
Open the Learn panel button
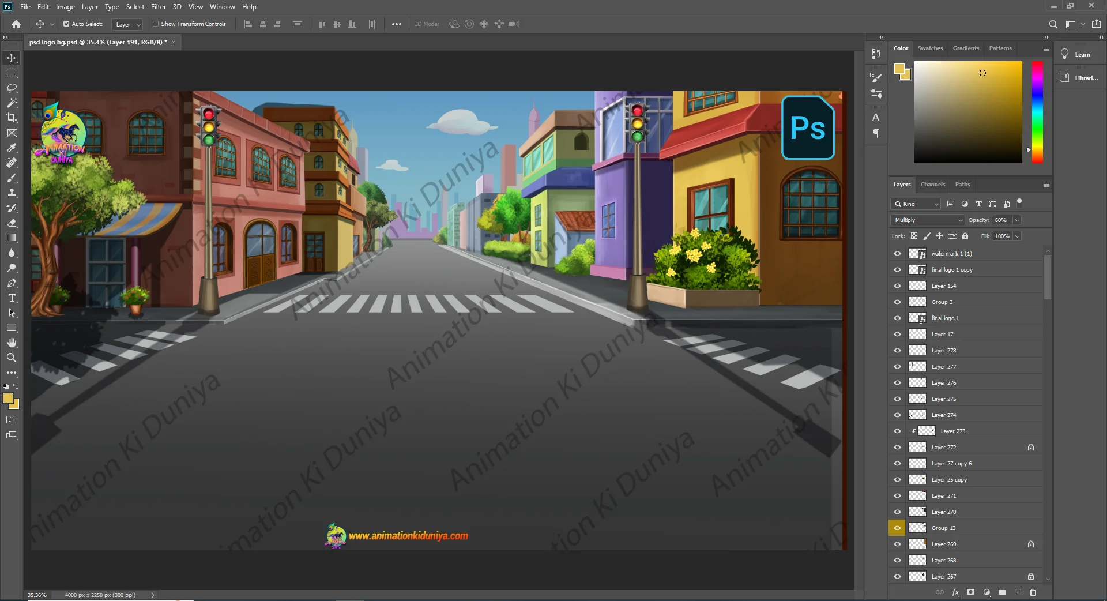(x=1077, y=55)
